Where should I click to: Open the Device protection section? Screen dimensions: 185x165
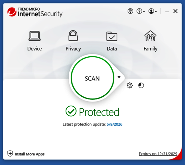coord(35,41)
